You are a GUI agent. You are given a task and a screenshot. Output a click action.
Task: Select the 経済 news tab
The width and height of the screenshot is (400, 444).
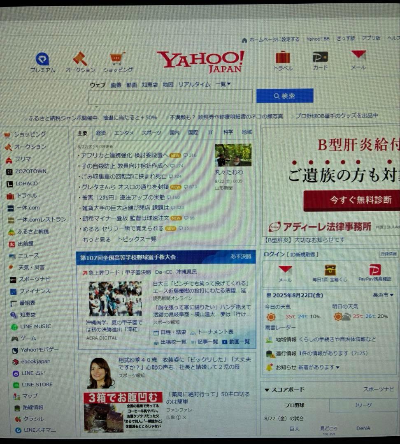point(101,133)
